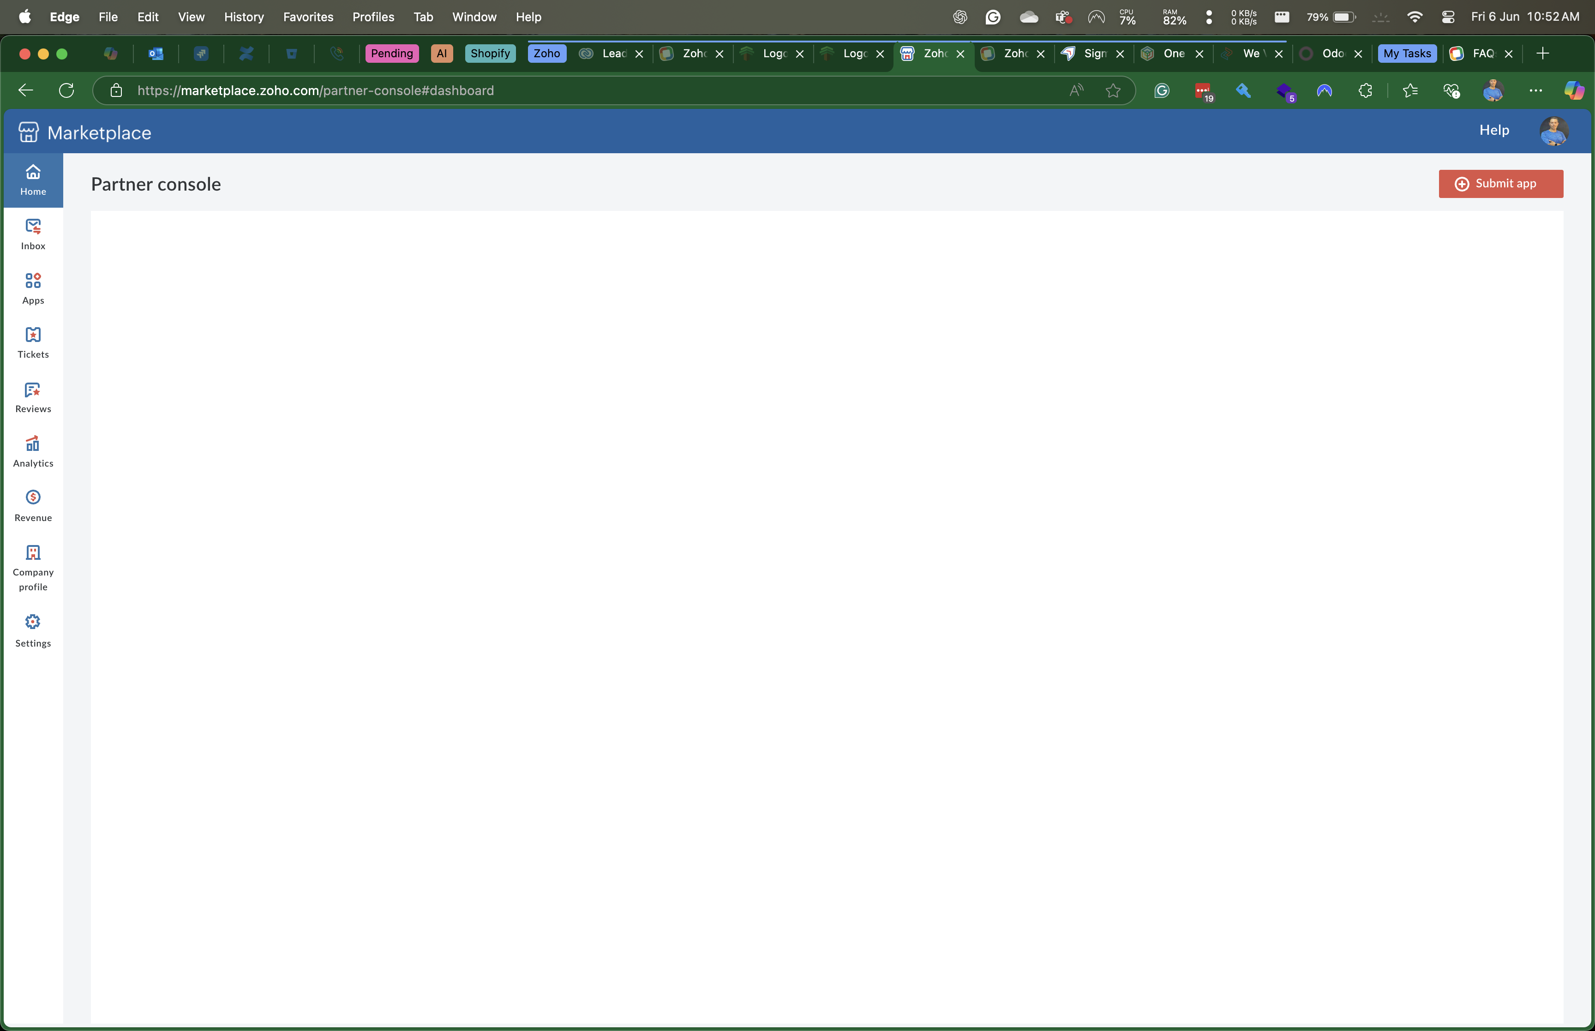Open the Apps section in sidebar

33,288
